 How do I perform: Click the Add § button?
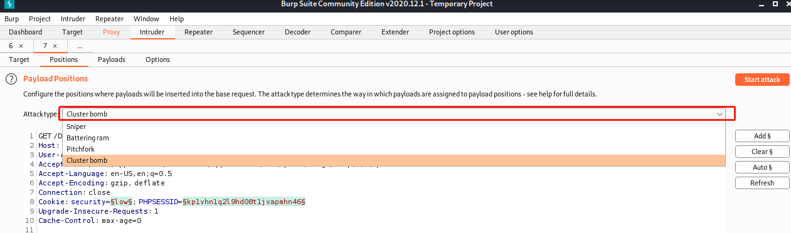[x=762, y=136]
